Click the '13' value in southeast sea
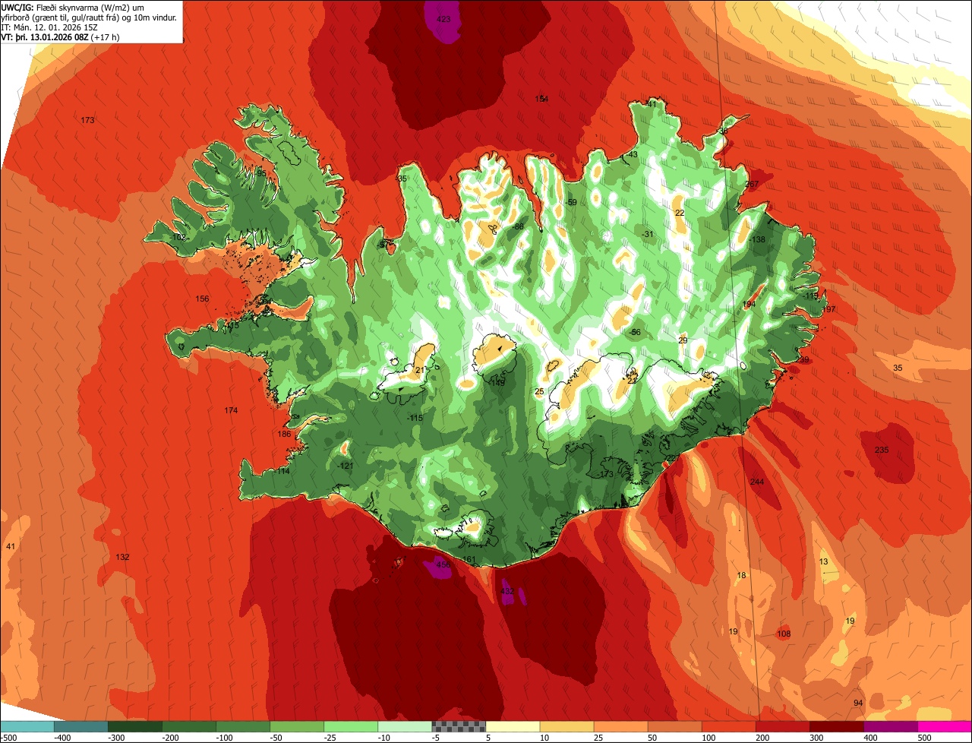972x743 pixels. [x=823, y=561]
